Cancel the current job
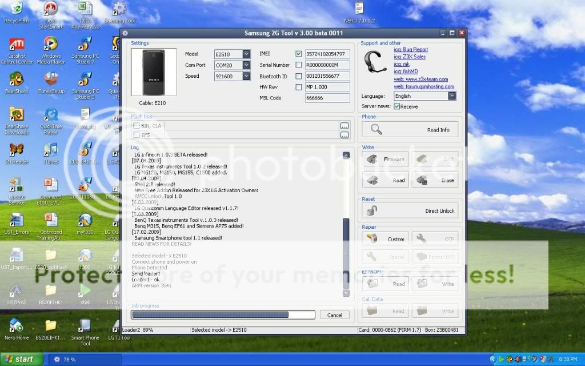 click(x=335, y=315)
